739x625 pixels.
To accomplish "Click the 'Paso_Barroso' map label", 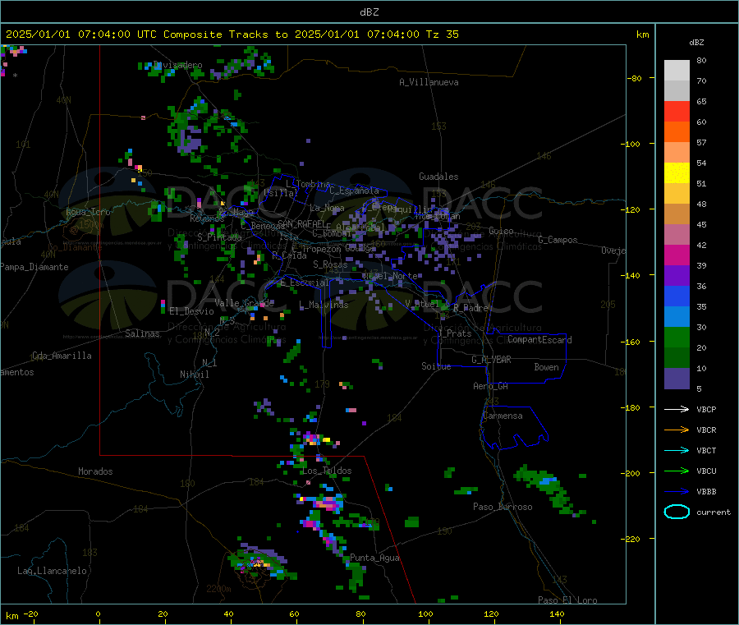I will (x=503, y=507).
